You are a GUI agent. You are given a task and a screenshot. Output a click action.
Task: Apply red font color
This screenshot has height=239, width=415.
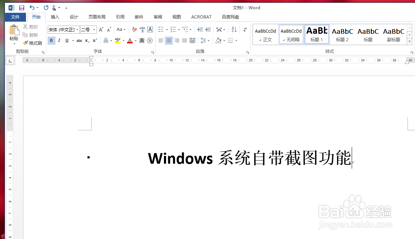pos(130,40)
